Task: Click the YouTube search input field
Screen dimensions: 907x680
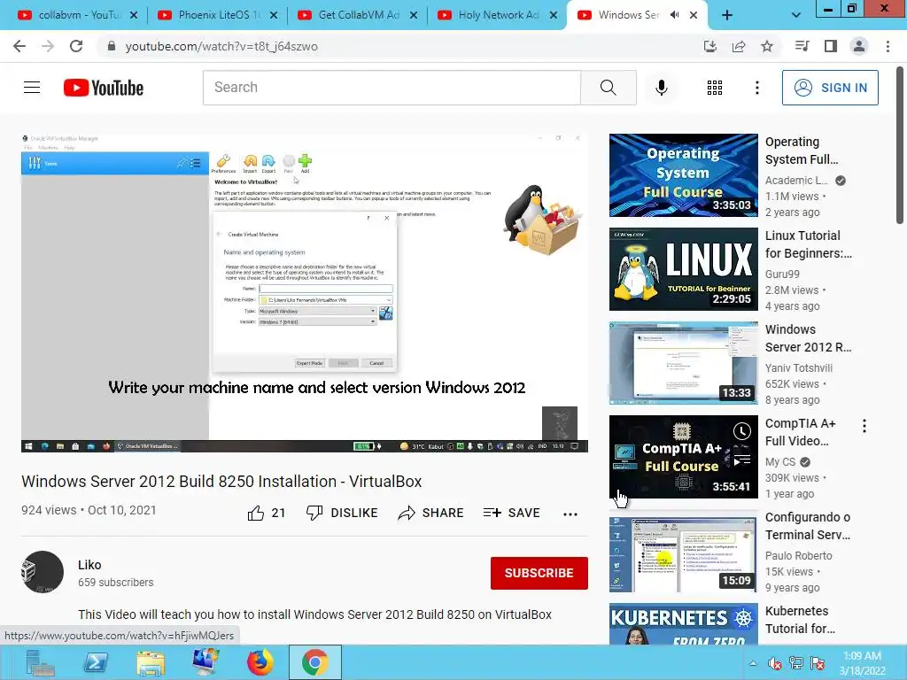Action: [391, 88]
